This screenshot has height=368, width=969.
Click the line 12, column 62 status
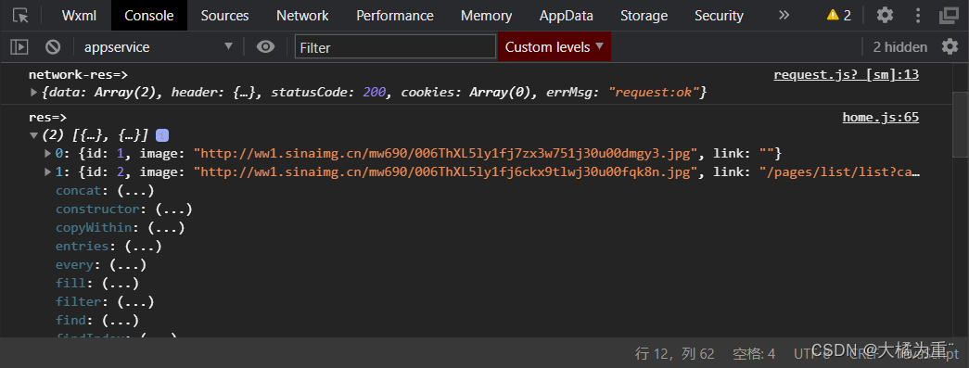(x=675, y=354)
